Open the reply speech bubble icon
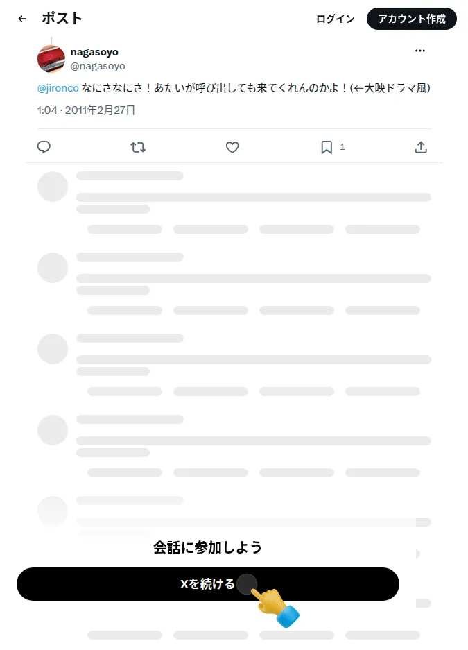 44,147
